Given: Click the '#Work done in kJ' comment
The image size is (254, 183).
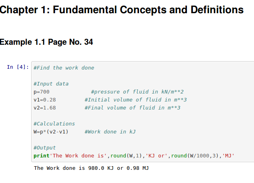Looking at the screenshot, I should 110,131.
